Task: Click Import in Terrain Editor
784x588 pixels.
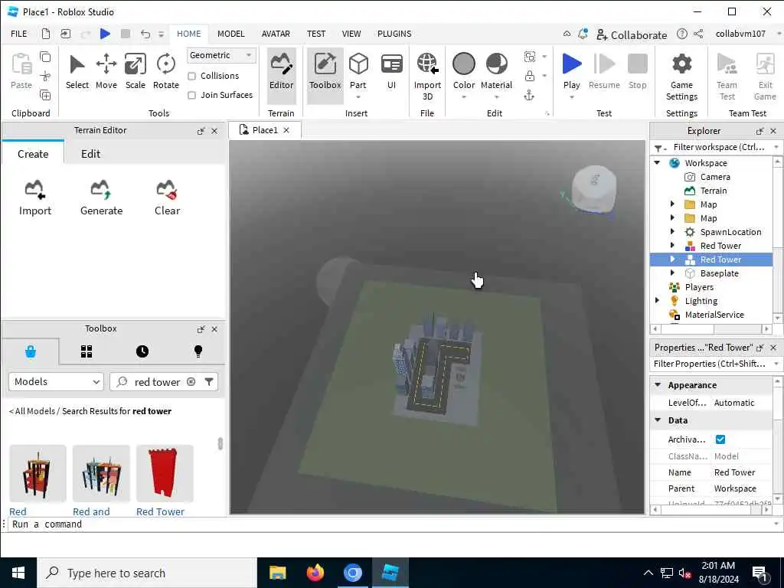Action: coord(35,198)
